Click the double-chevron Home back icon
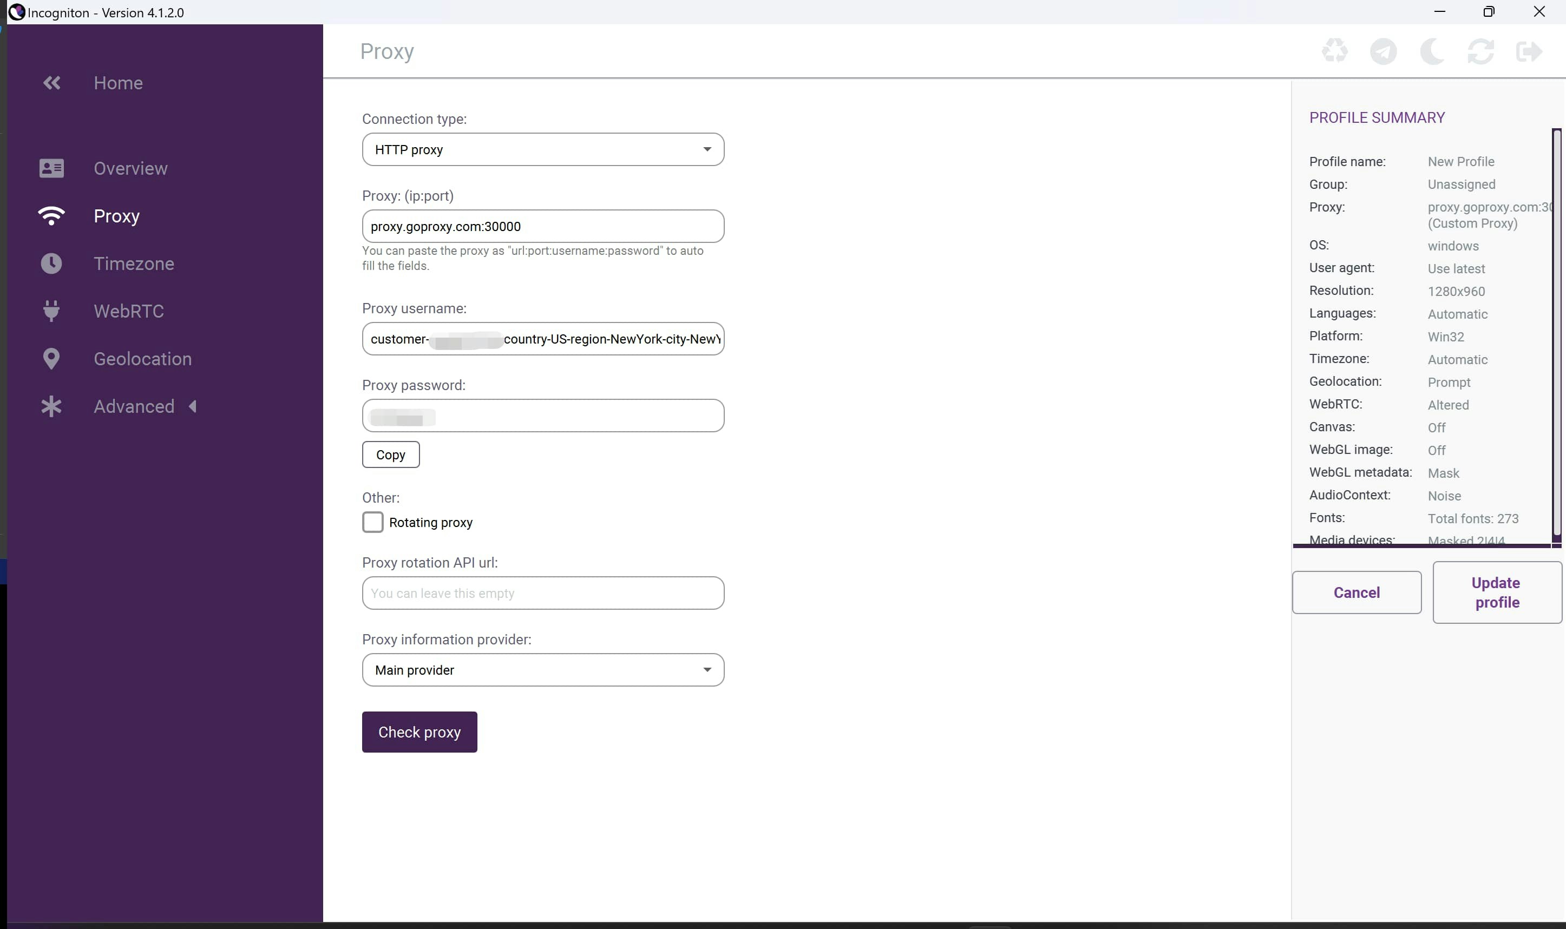1566x929 pixels. point(52,83)
